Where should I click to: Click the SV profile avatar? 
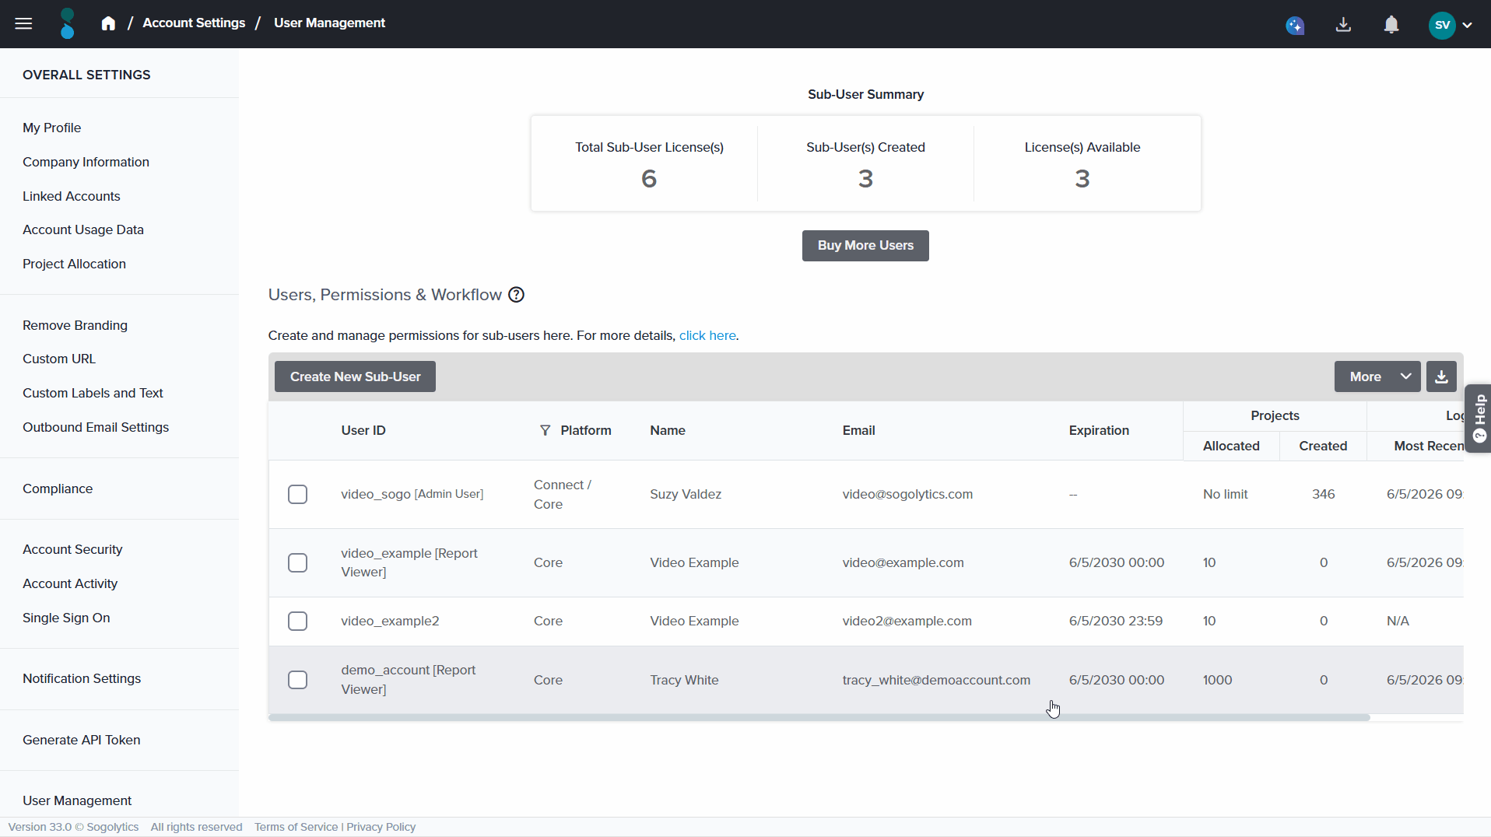coord(1442,25)
